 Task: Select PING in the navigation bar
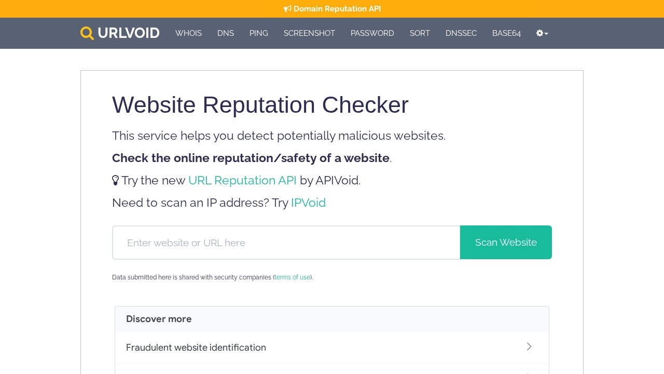[x=258, y=33]
